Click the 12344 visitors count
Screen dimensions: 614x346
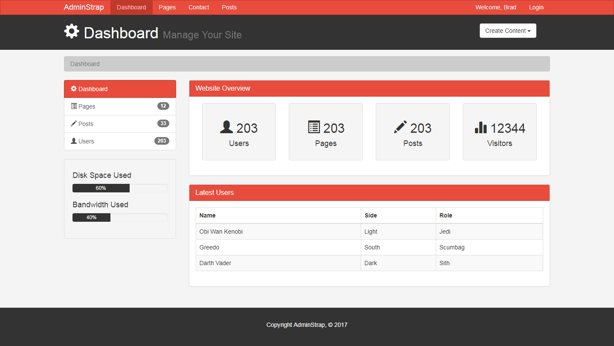(x=508, y=128)
